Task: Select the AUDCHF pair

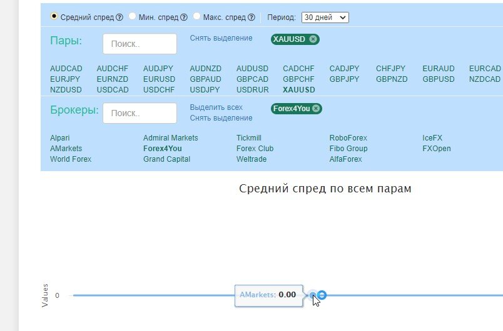Action: coord(112,69)
